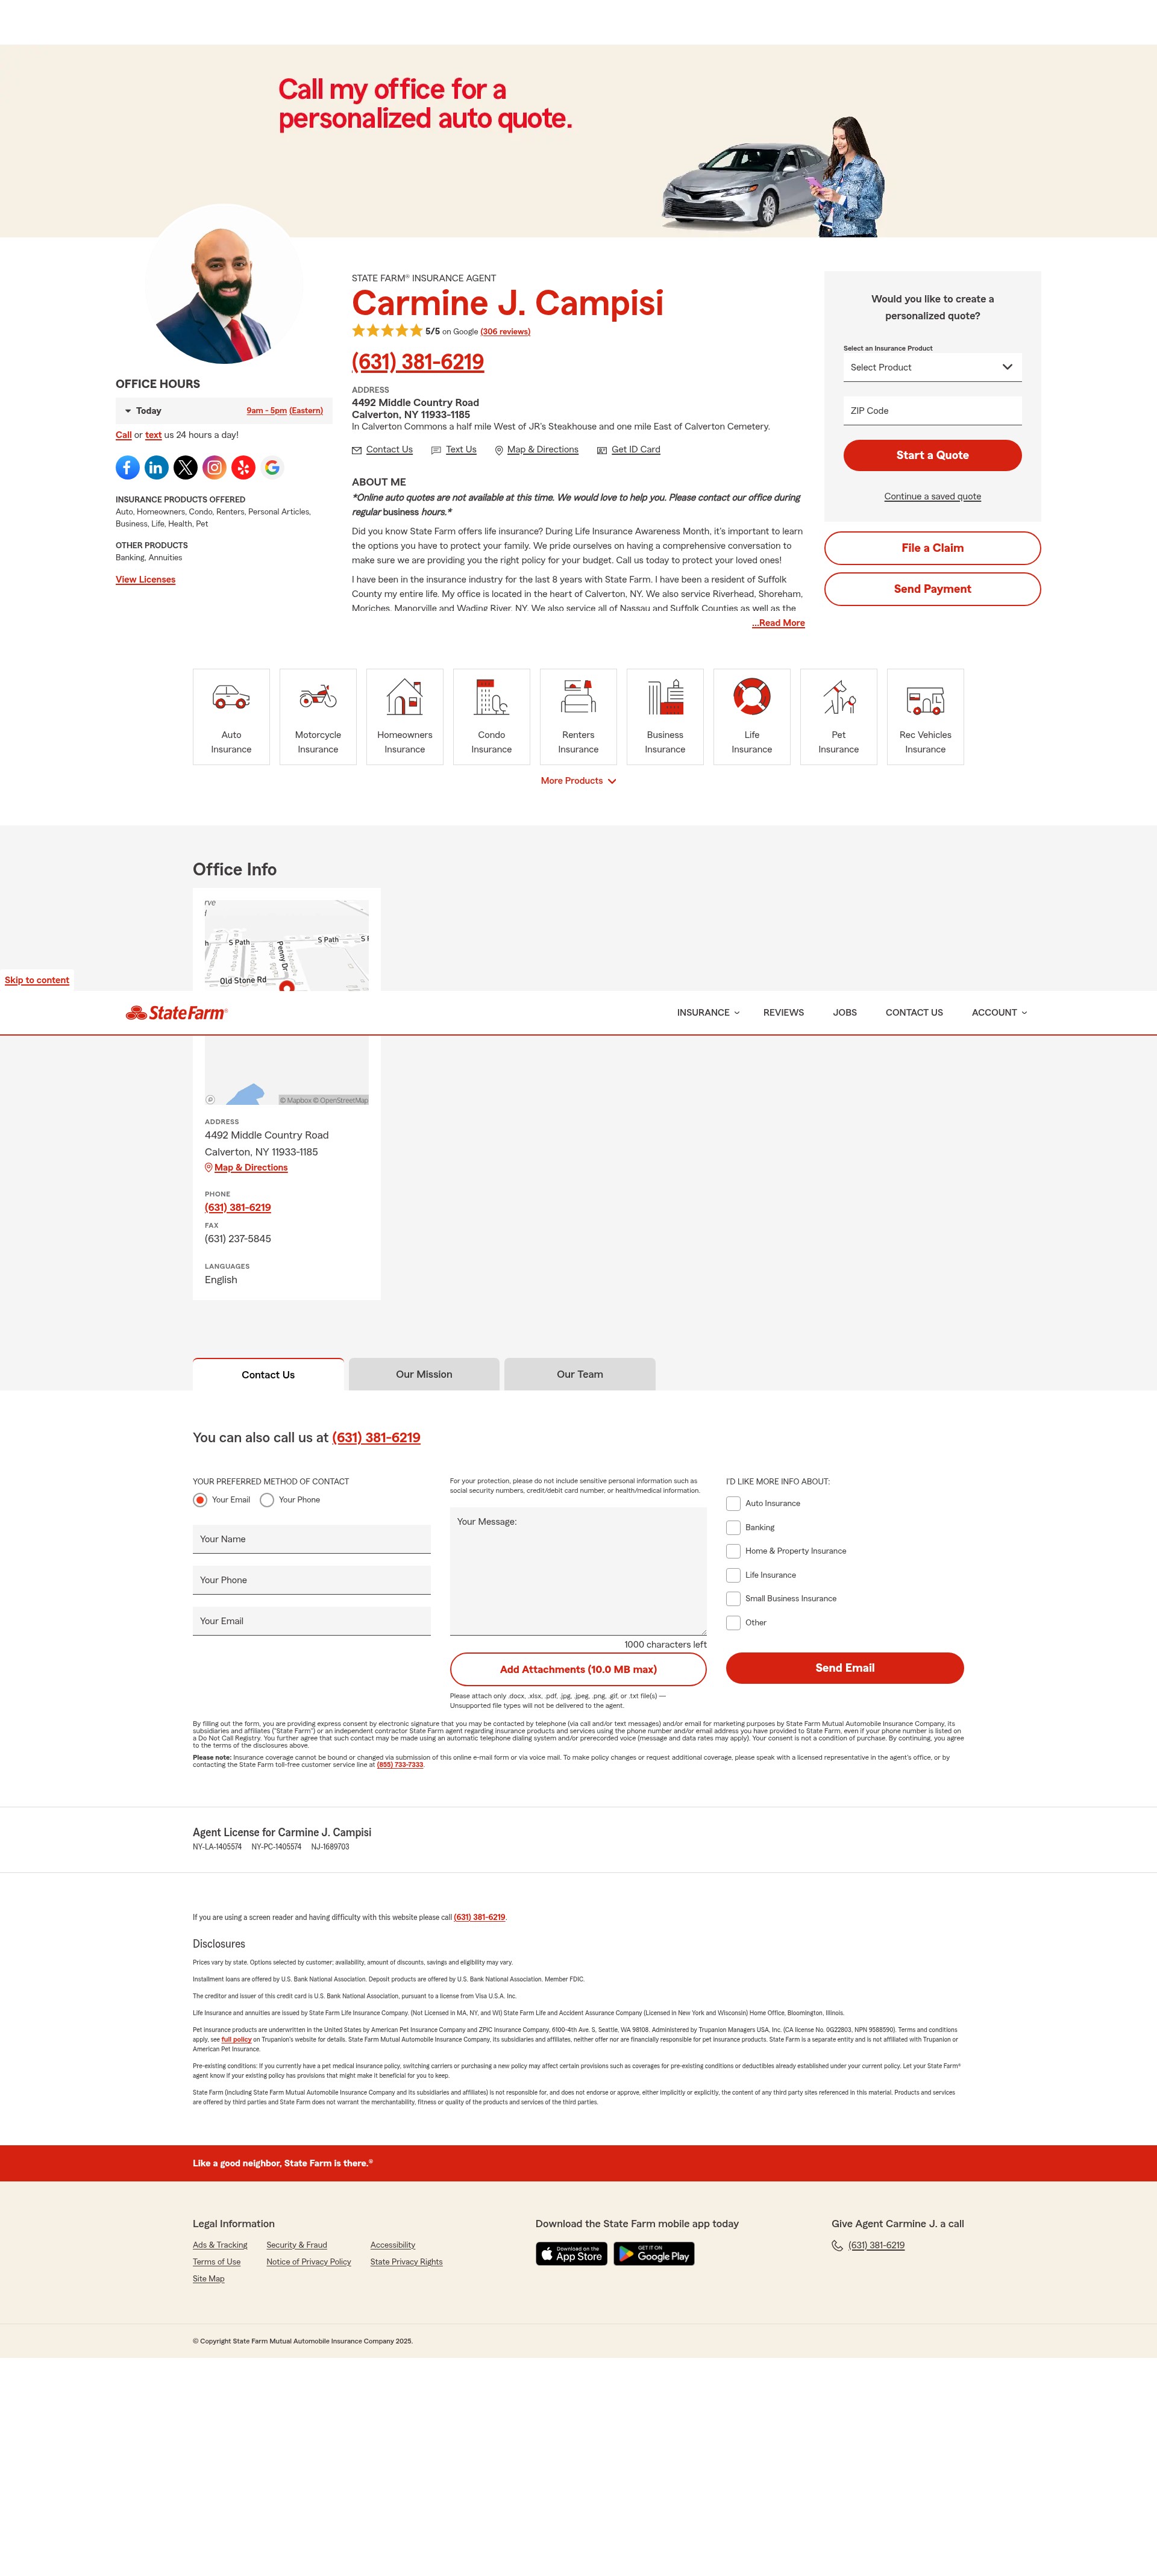This screenshot has width=1157, height=2576.
Task: Click the chat icon beside Text Us
Action: point(436,450)
